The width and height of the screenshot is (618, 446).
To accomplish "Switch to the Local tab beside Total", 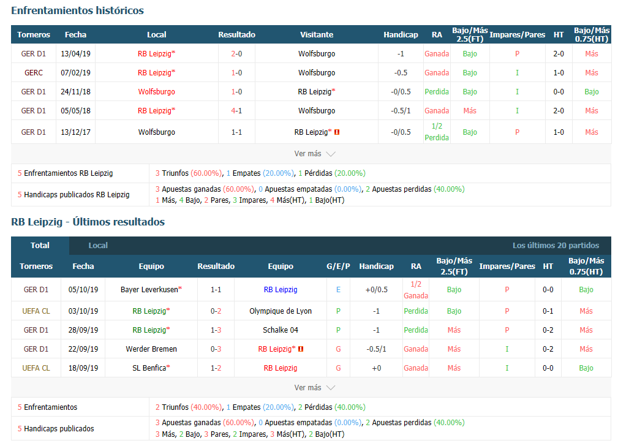I will pyautogui.click(x=98, y=245).
